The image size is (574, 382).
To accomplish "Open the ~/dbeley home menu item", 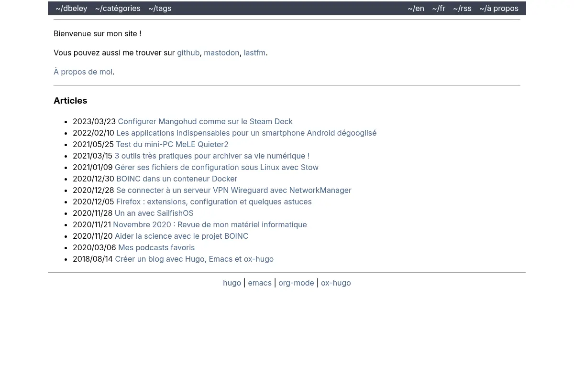I will (x=71, y=8).
